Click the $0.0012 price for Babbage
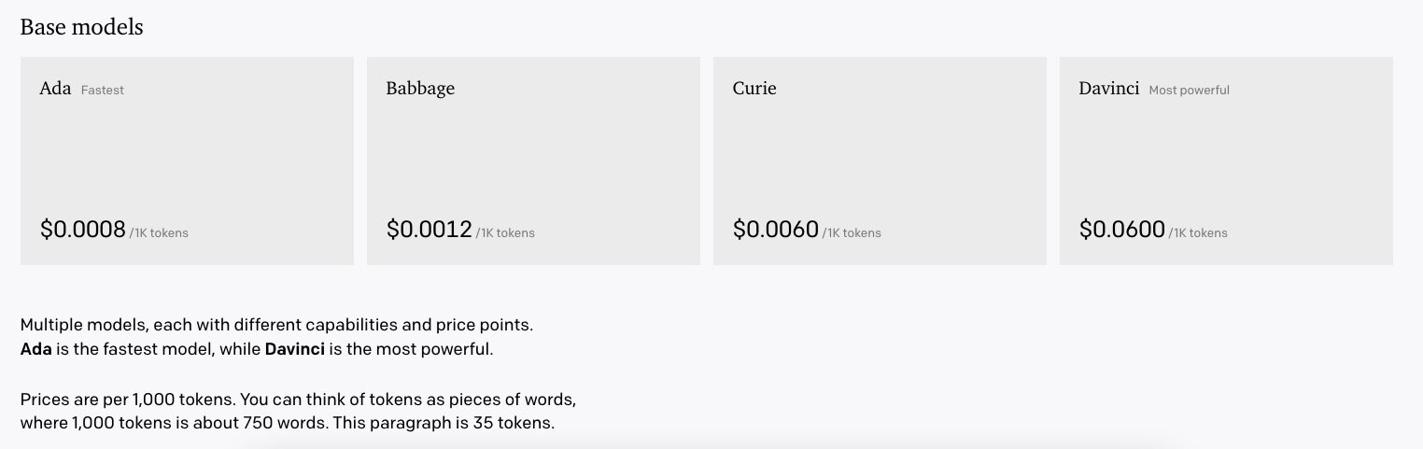Image resolution: width=1423 pixels, height=449 pixels. [430, 229]
